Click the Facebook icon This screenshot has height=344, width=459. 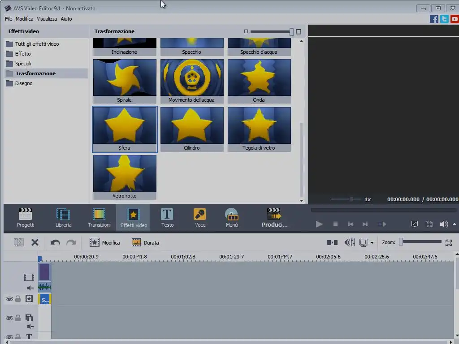click(x=434, y=19)
